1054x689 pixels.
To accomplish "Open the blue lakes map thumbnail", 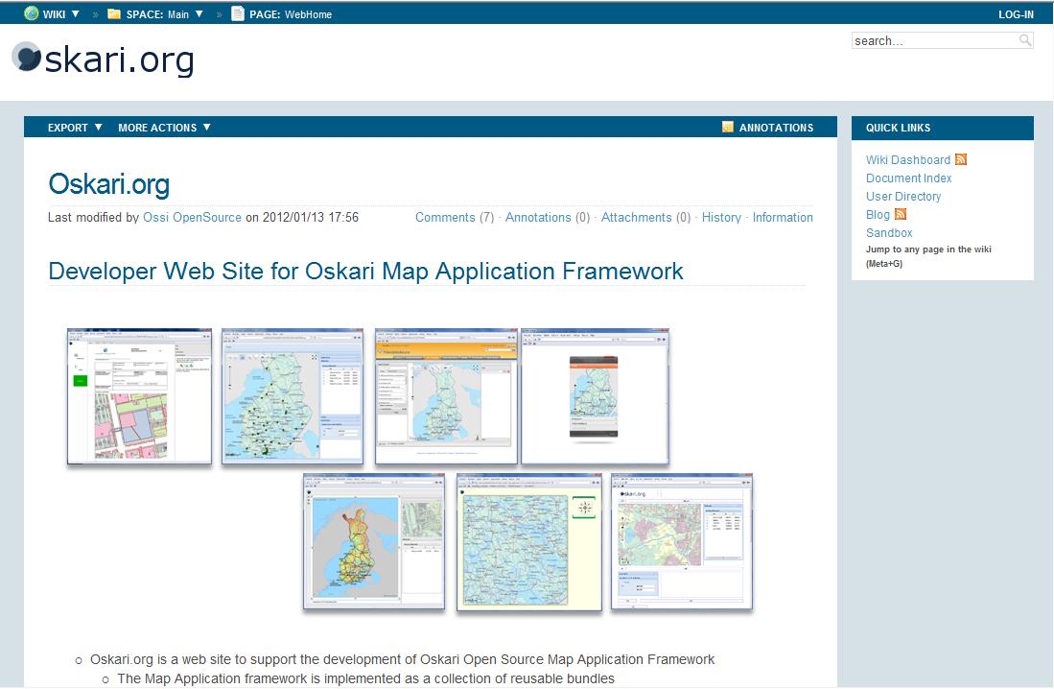I will click(529, 541).
